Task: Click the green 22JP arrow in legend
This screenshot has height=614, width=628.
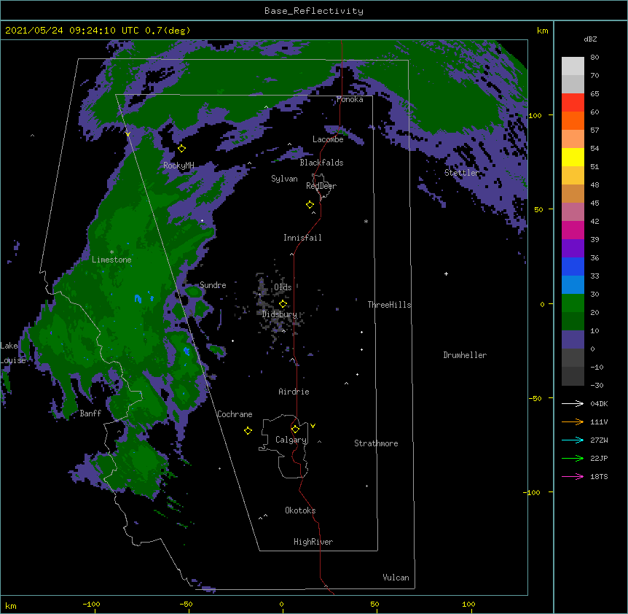Action: pos(573,458)
